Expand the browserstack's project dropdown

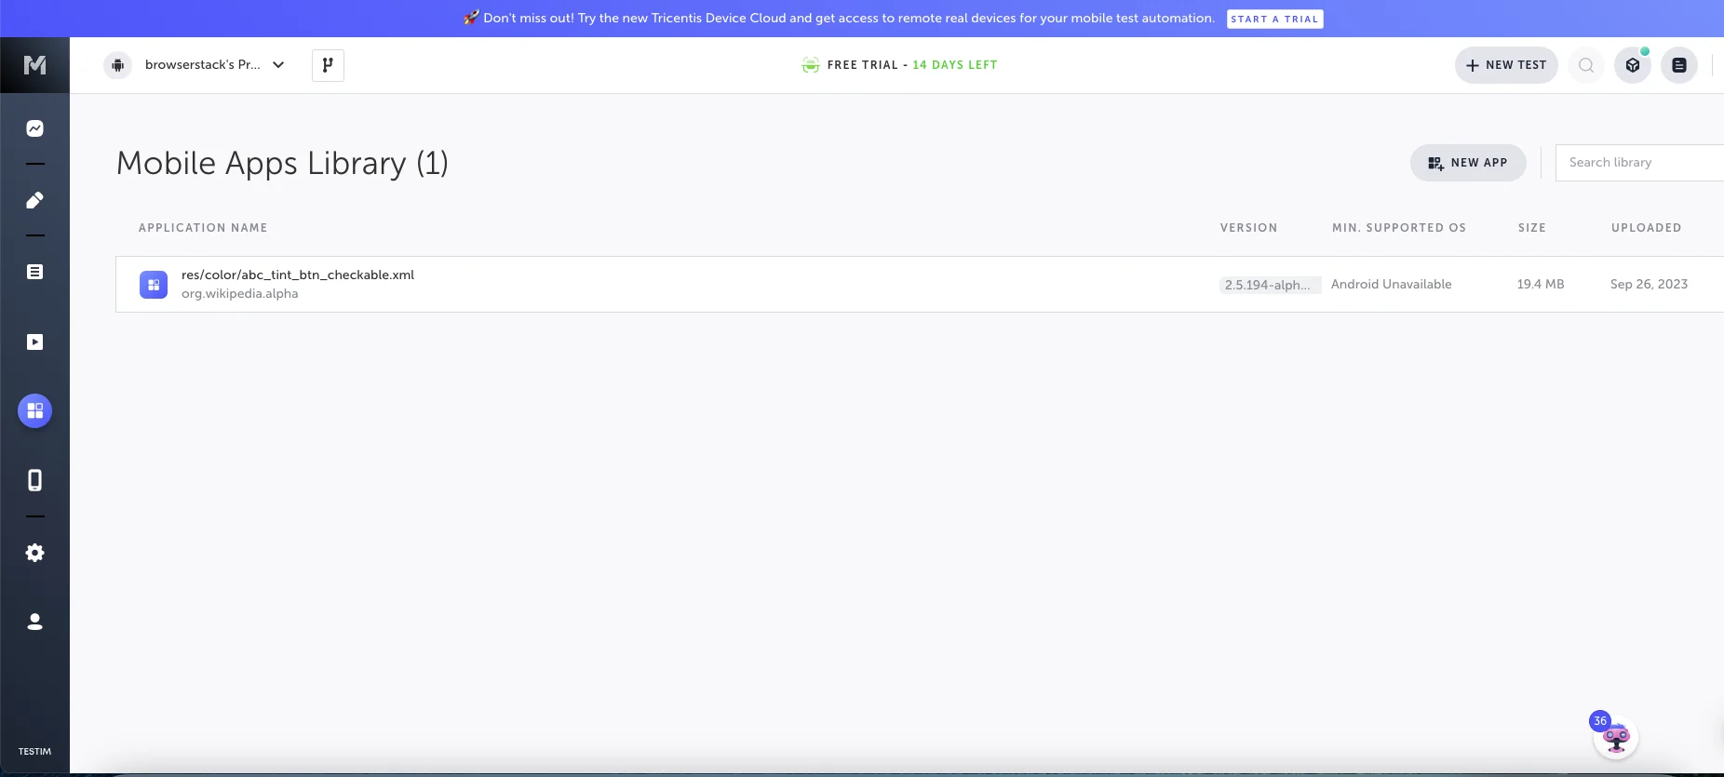pyautogui.click(x=278, y=65)
